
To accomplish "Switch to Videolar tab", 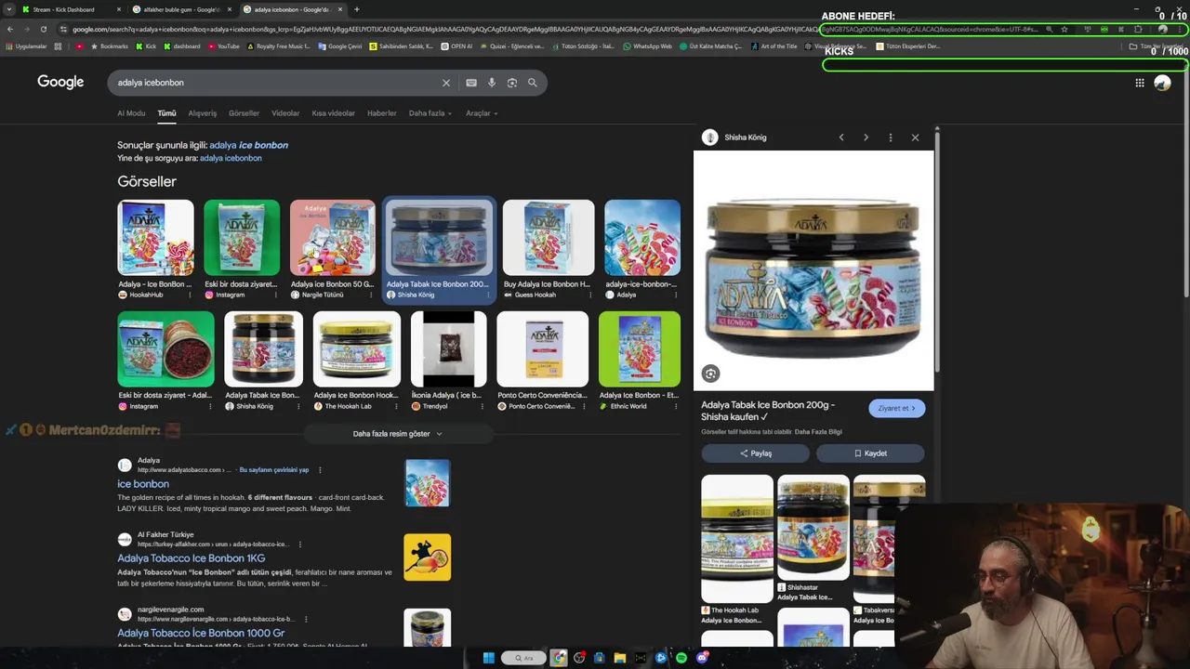I will click(x=285, y=113).
